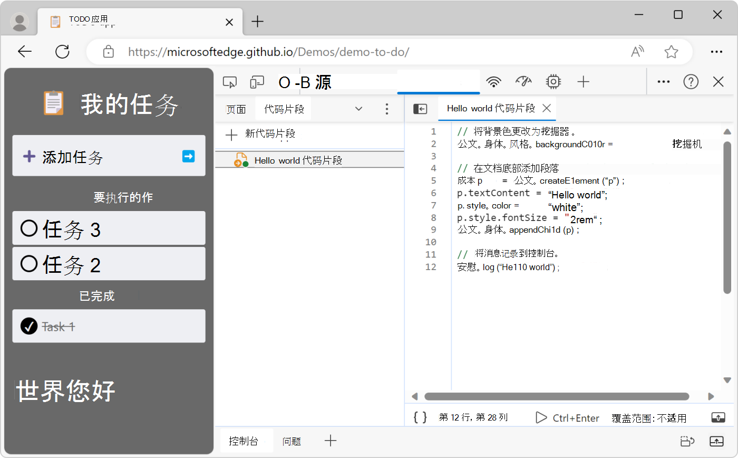738x458 pixels.
Task: Create a new snippet with 新代码片段
Action: coord(261,135)
